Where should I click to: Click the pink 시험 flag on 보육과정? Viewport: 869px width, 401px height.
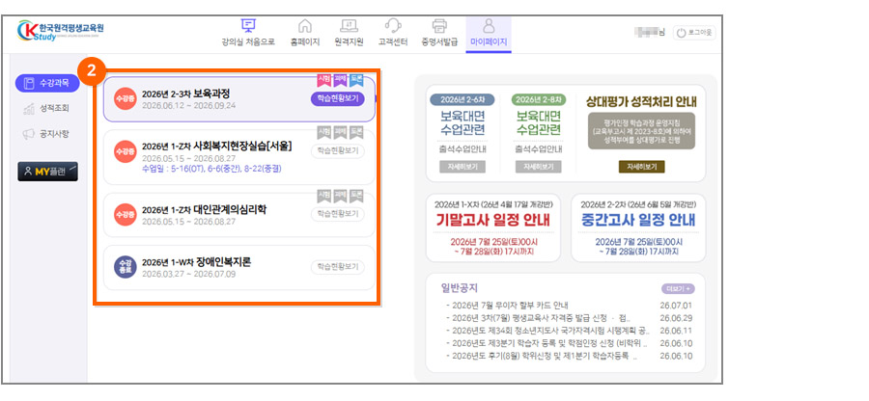pyautogui.click(x=324, y=80)
